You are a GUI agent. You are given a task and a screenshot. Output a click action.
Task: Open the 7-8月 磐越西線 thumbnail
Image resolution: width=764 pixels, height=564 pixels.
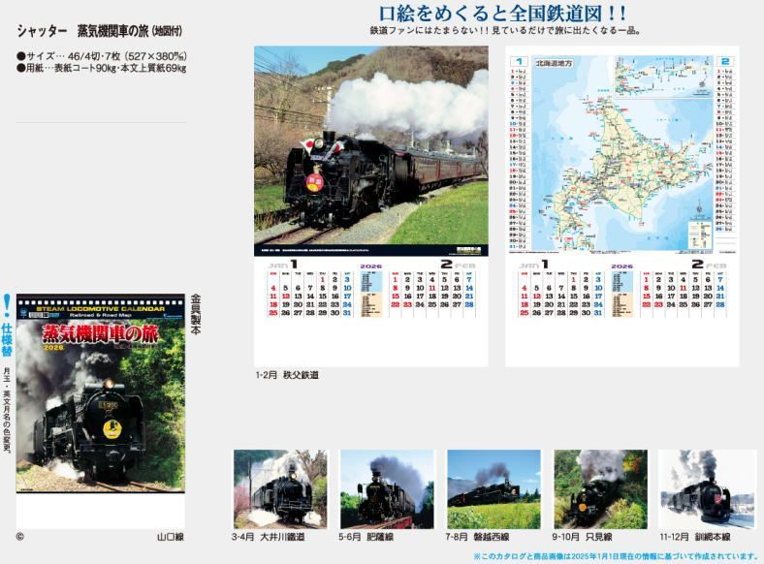click(x=493, y=488)
